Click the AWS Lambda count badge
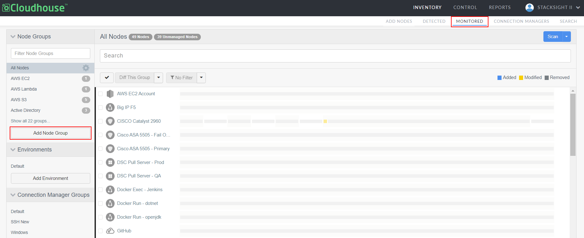584x238 pixels. (86, 89)
